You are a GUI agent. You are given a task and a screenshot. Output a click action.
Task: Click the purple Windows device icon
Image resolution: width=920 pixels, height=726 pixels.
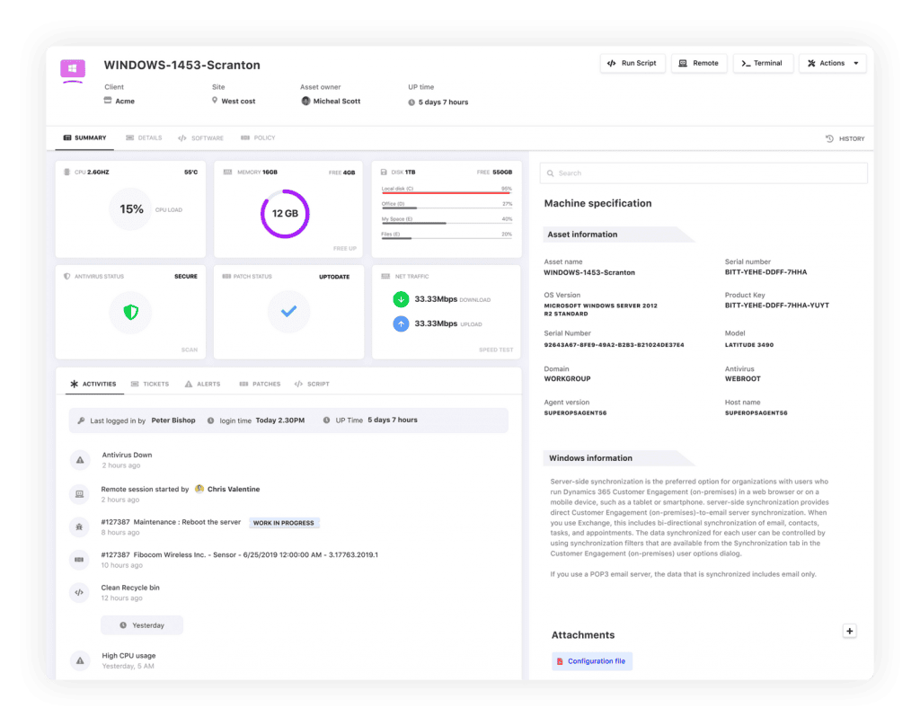[x=72, y=69]
